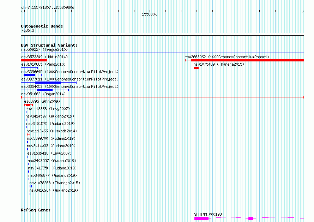
Task: Click the chr7:155791807..155809806 region label
Action: 48,7
